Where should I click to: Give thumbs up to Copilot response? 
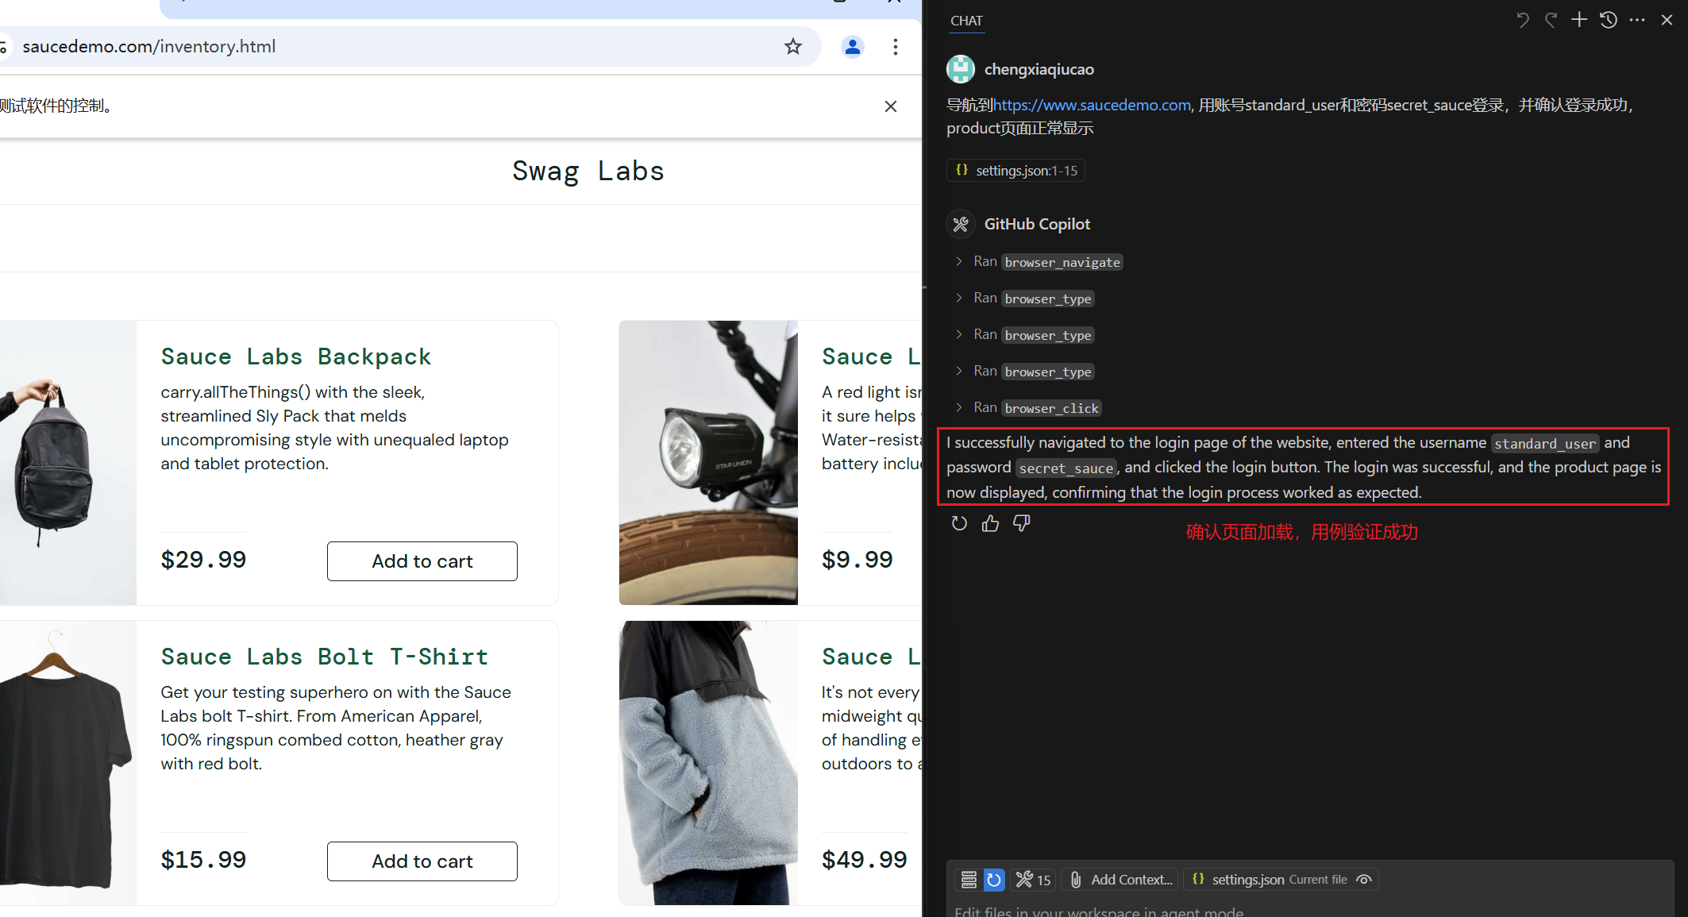pos(990,523)
